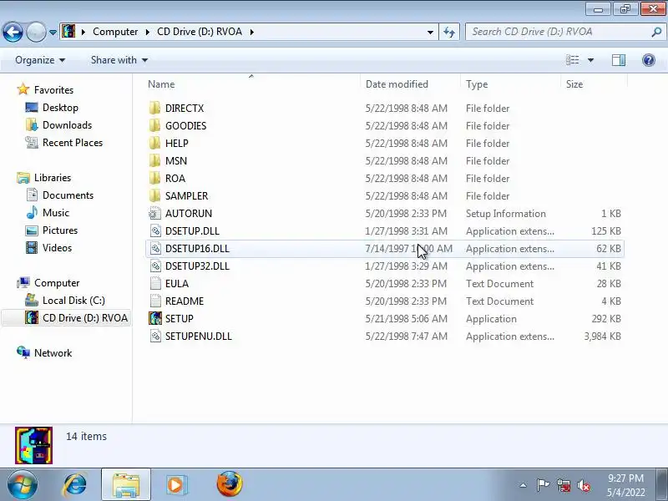The height and width of the screenshot is (501, 668).
Task: Open Local Disk (C:)
Action: tap(73, 300)
